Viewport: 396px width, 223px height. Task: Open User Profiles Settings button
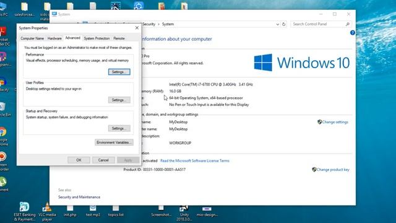pyautogui.click(x=119, y=100)
